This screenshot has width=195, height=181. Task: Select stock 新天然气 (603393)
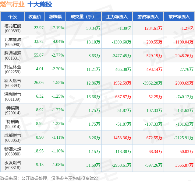(12, 83)
